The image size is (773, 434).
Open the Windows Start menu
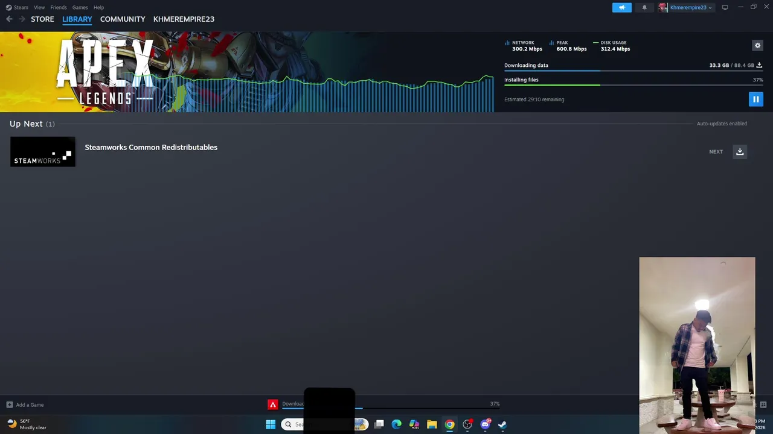271,424
